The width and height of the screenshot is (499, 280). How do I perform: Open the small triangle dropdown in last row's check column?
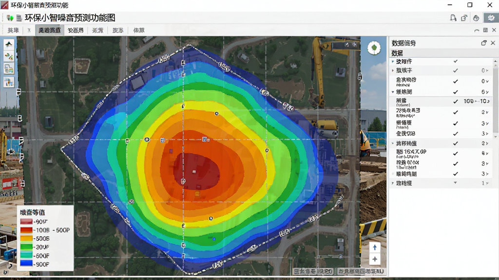click(x=456, y=183)
